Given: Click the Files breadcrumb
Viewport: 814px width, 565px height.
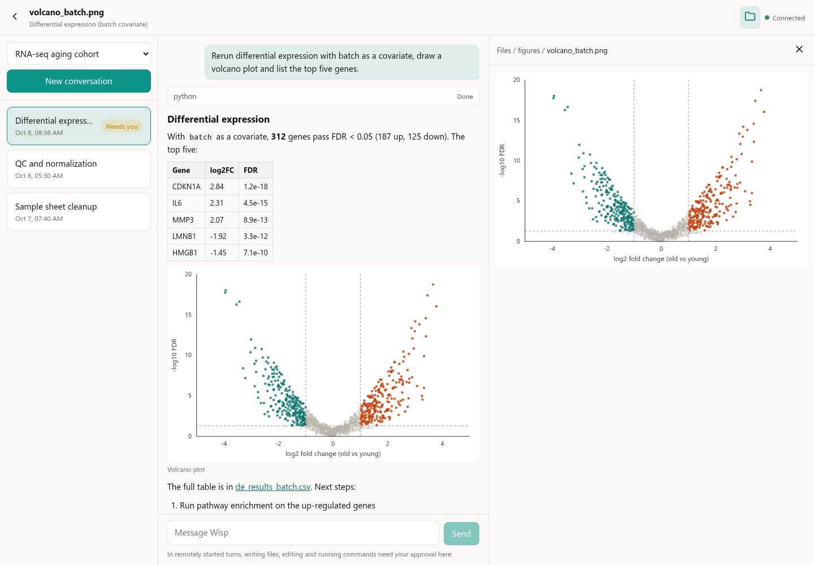Looking at the screenshot, I should (504, 50).
